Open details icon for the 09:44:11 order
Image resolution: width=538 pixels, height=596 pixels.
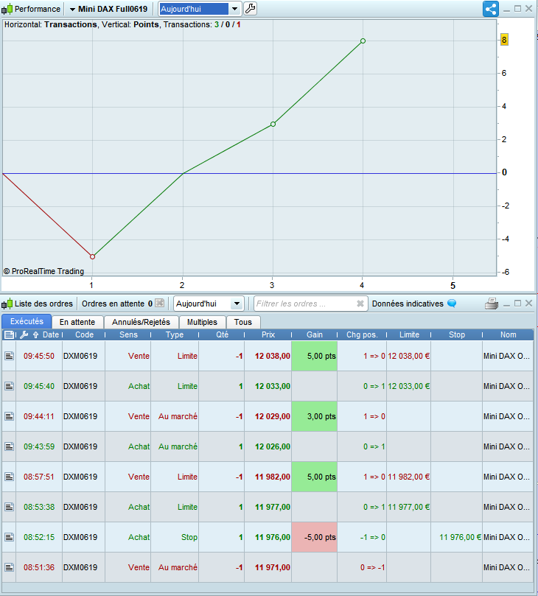(x=10, y=416)
